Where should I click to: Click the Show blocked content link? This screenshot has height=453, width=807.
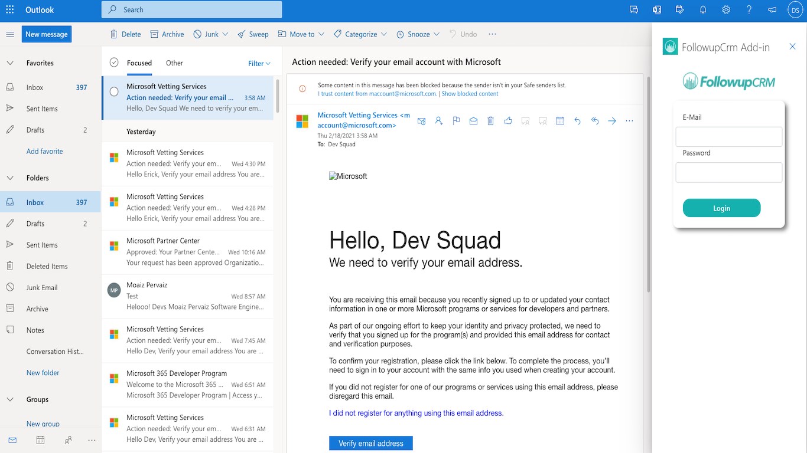coord(470,94)
